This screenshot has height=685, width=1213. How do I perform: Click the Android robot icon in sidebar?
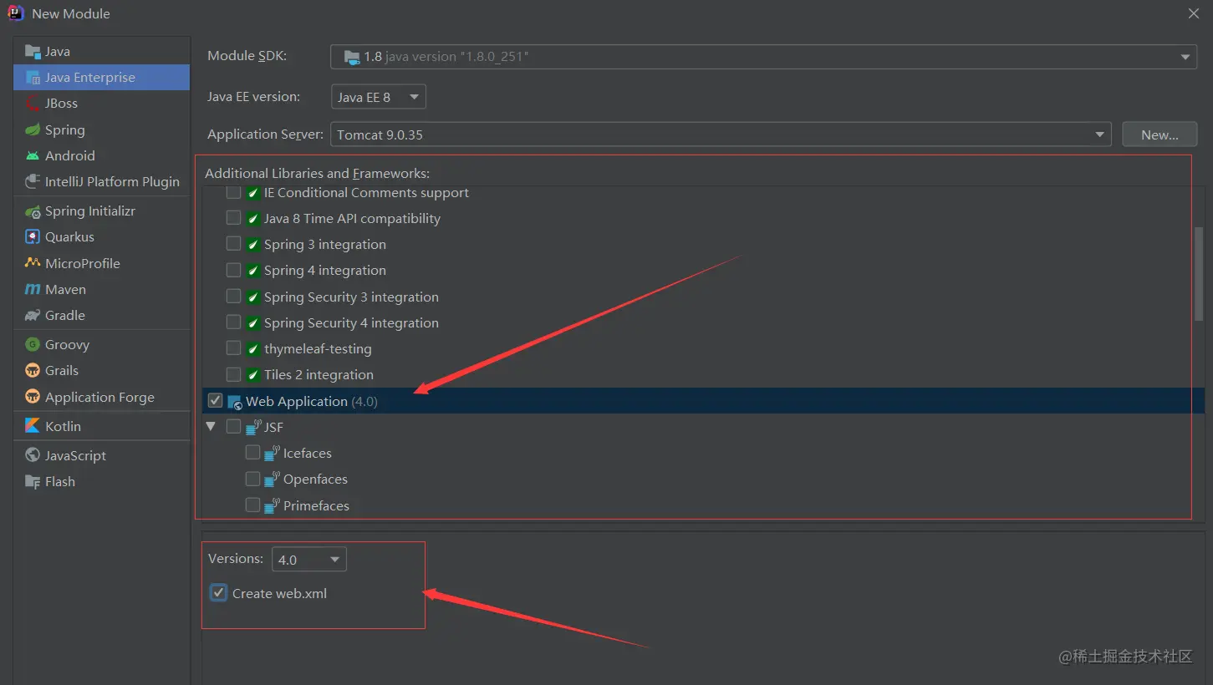33,155
